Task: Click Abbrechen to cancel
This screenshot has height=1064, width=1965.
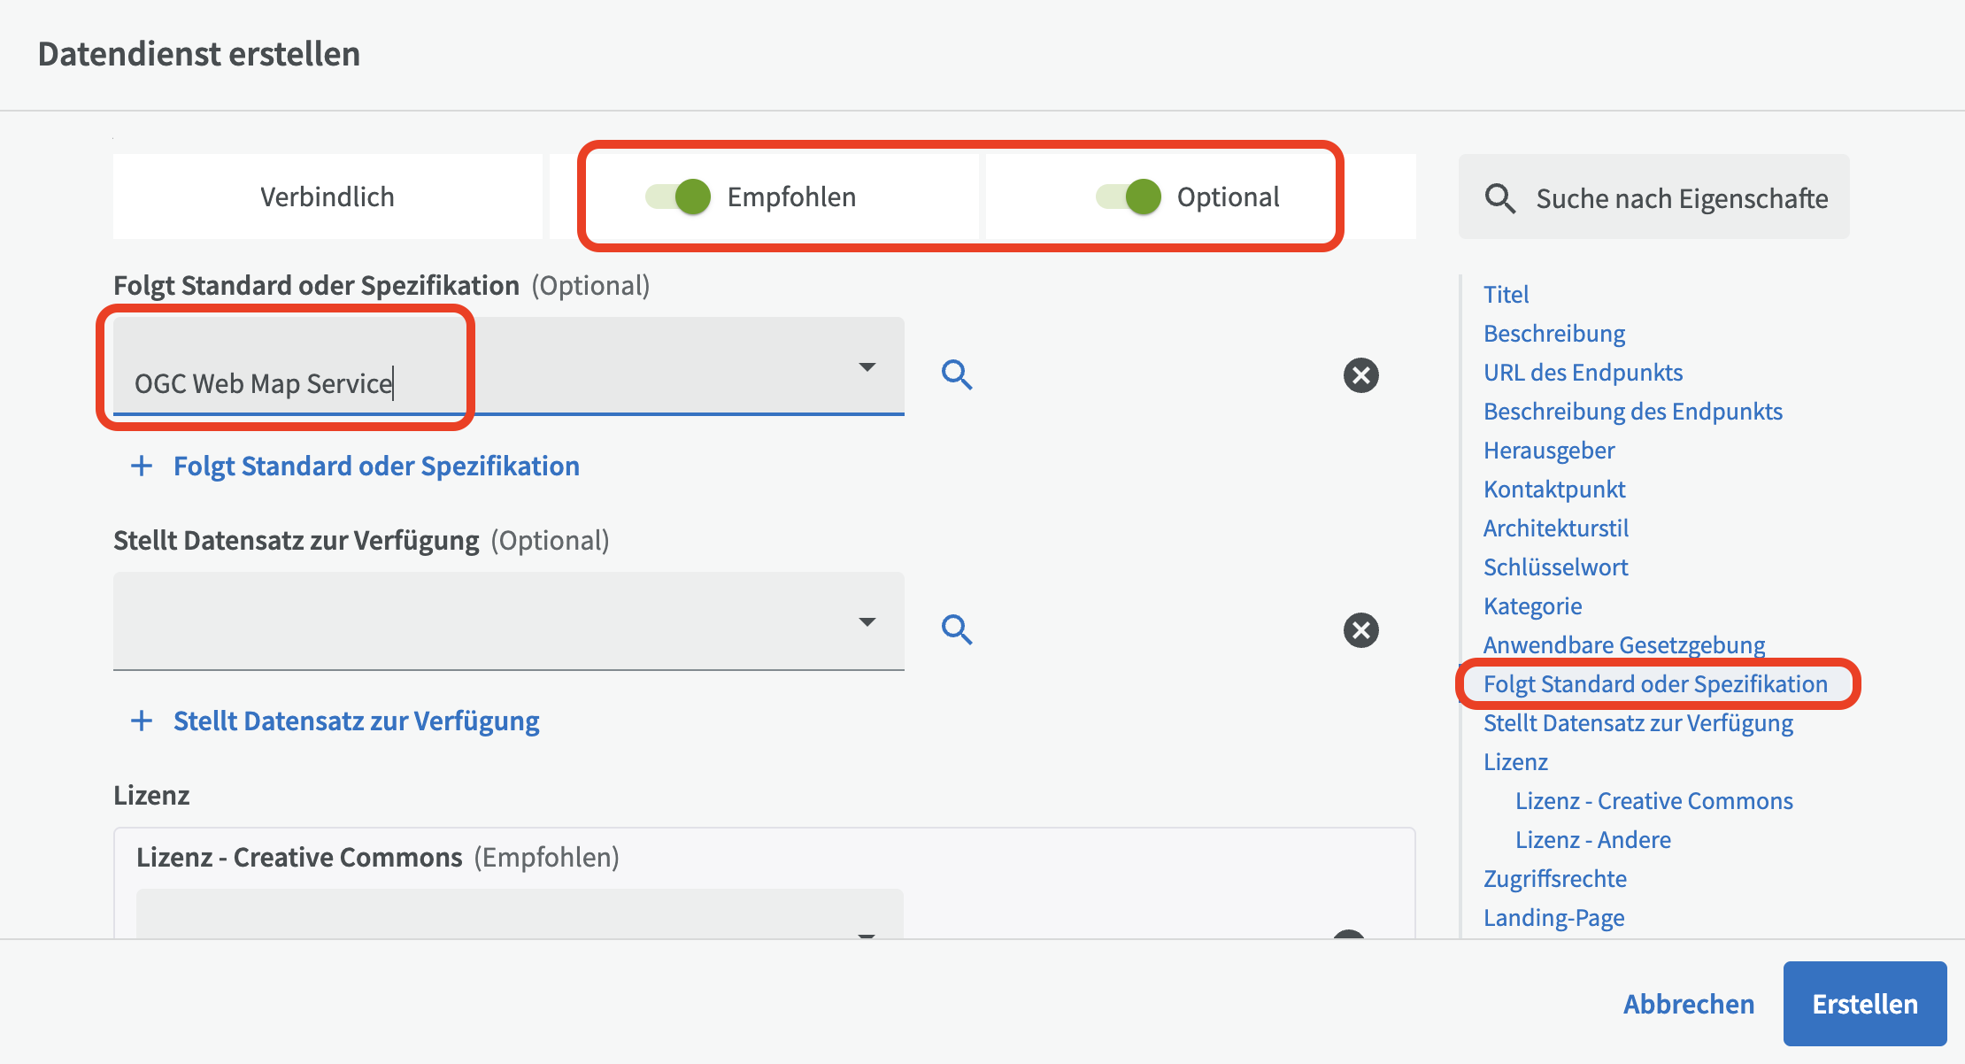Action: [x=1688, y=1004]
